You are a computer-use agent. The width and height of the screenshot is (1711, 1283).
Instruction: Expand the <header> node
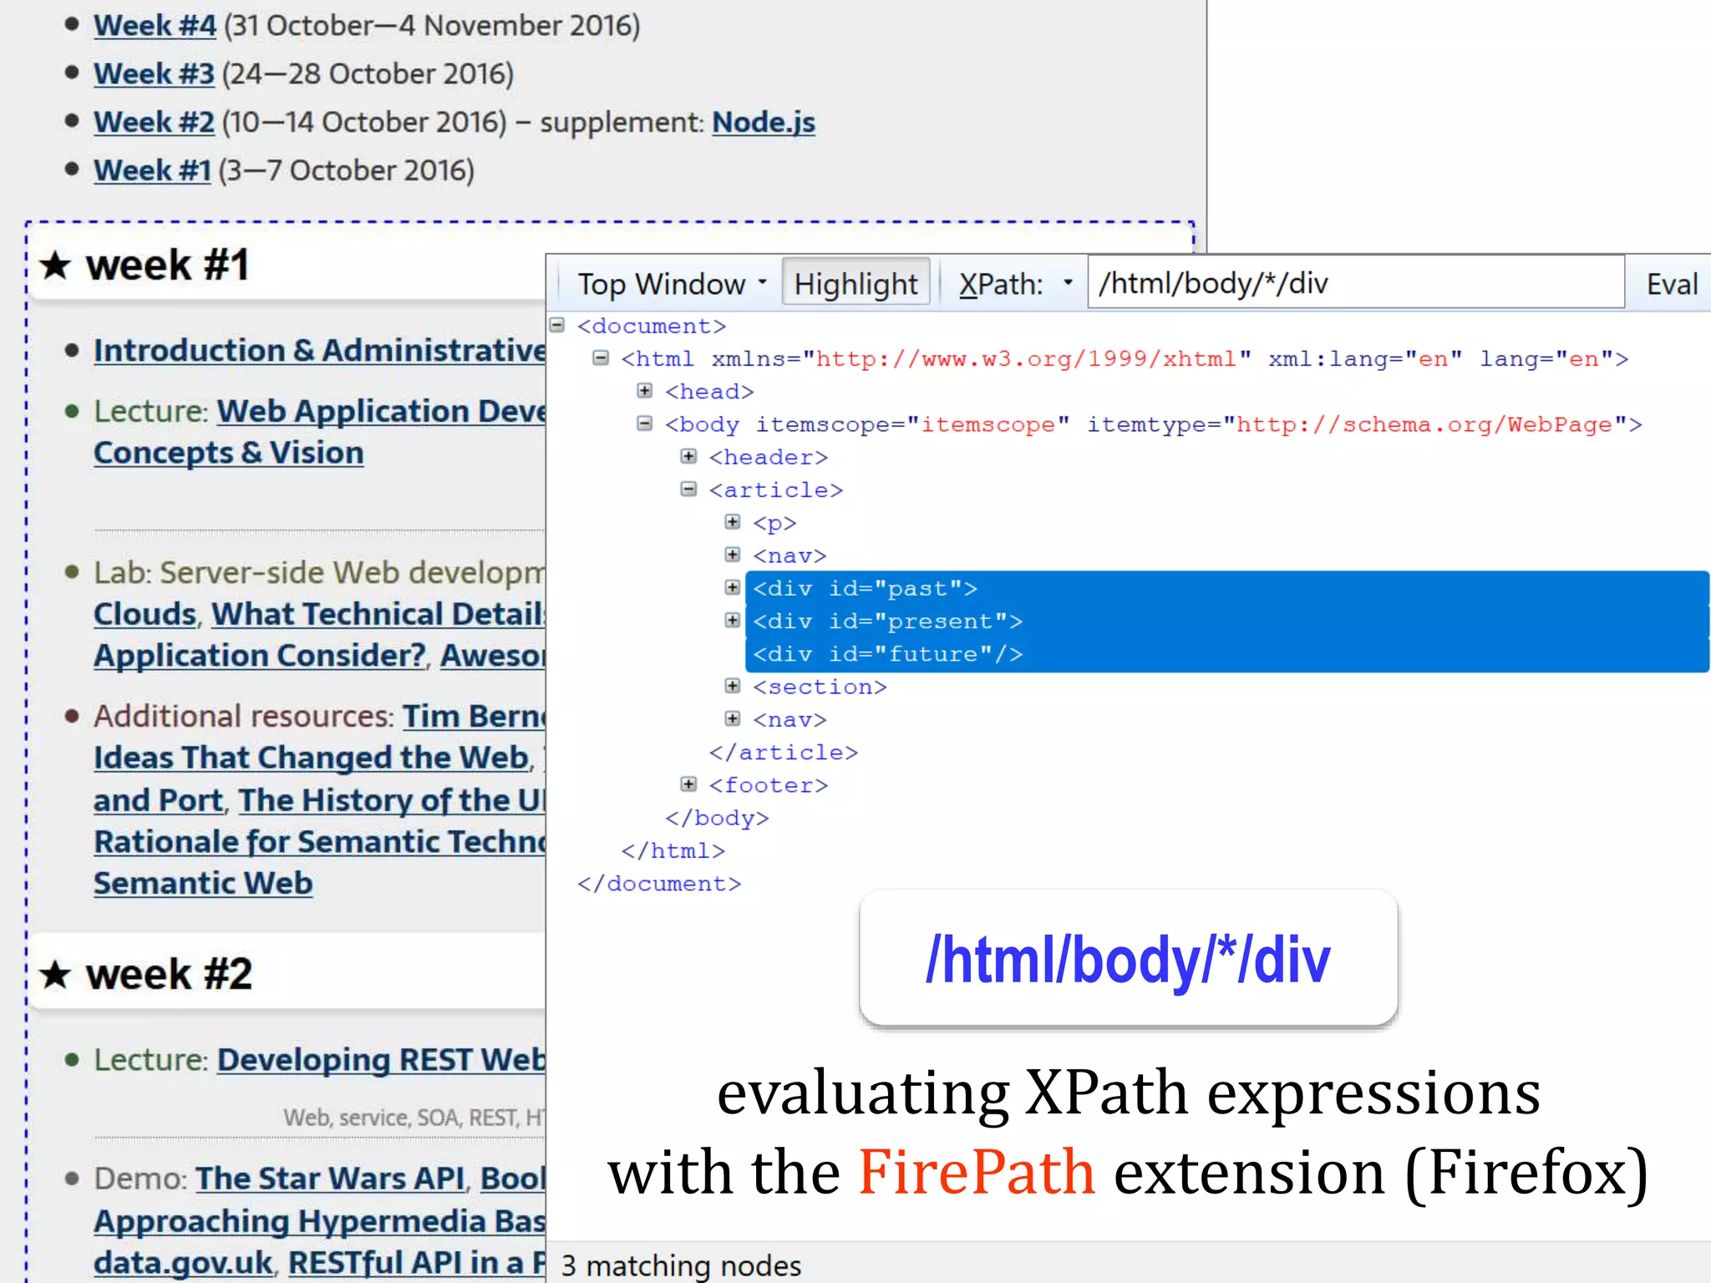pos(688,456)
